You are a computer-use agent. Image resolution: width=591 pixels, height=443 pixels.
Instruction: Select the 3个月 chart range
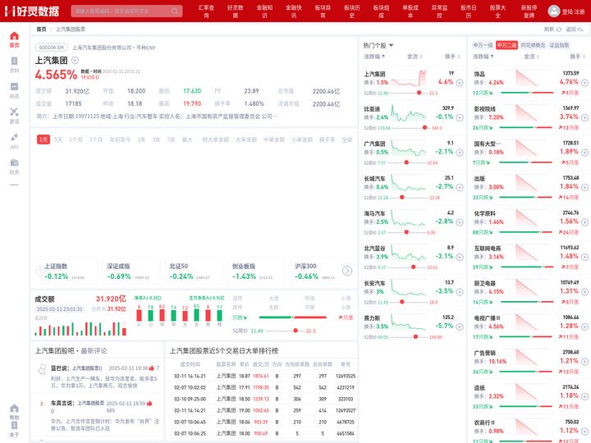point(96,139)
